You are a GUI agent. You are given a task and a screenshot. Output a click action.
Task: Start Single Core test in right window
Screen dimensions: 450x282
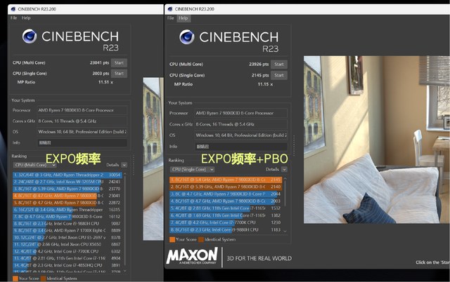278,75
